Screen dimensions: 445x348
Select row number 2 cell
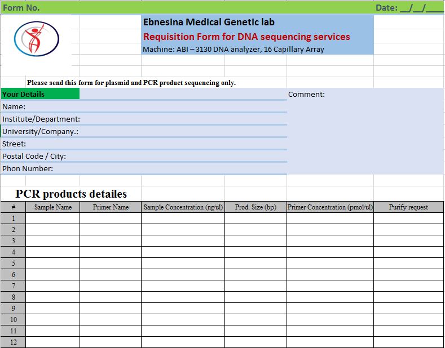(14, 230)
